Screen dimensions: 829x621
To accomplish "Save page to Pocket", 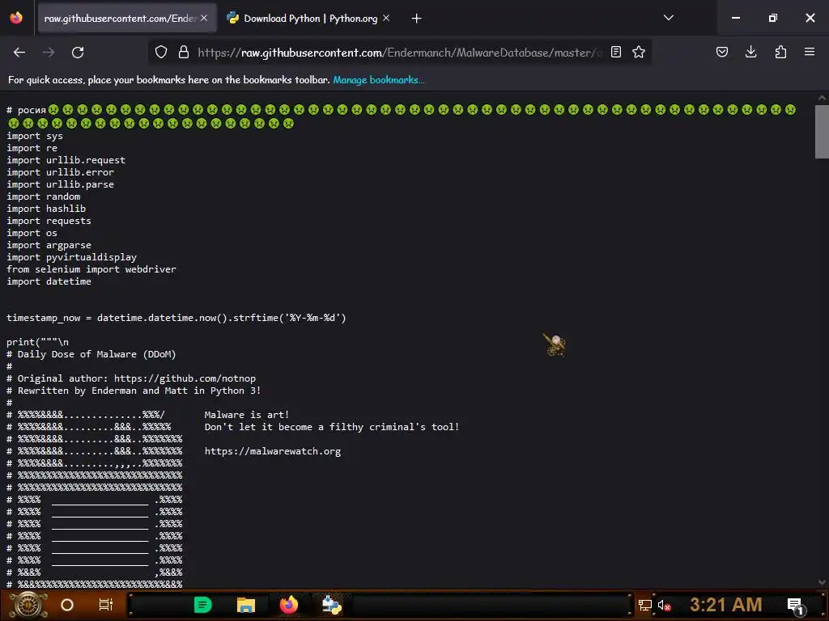I will coord(722,52).
